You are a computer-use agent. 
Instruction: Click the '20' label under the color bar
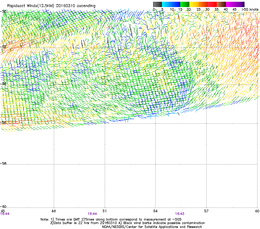pyautogui.click(x=189, y=10)
